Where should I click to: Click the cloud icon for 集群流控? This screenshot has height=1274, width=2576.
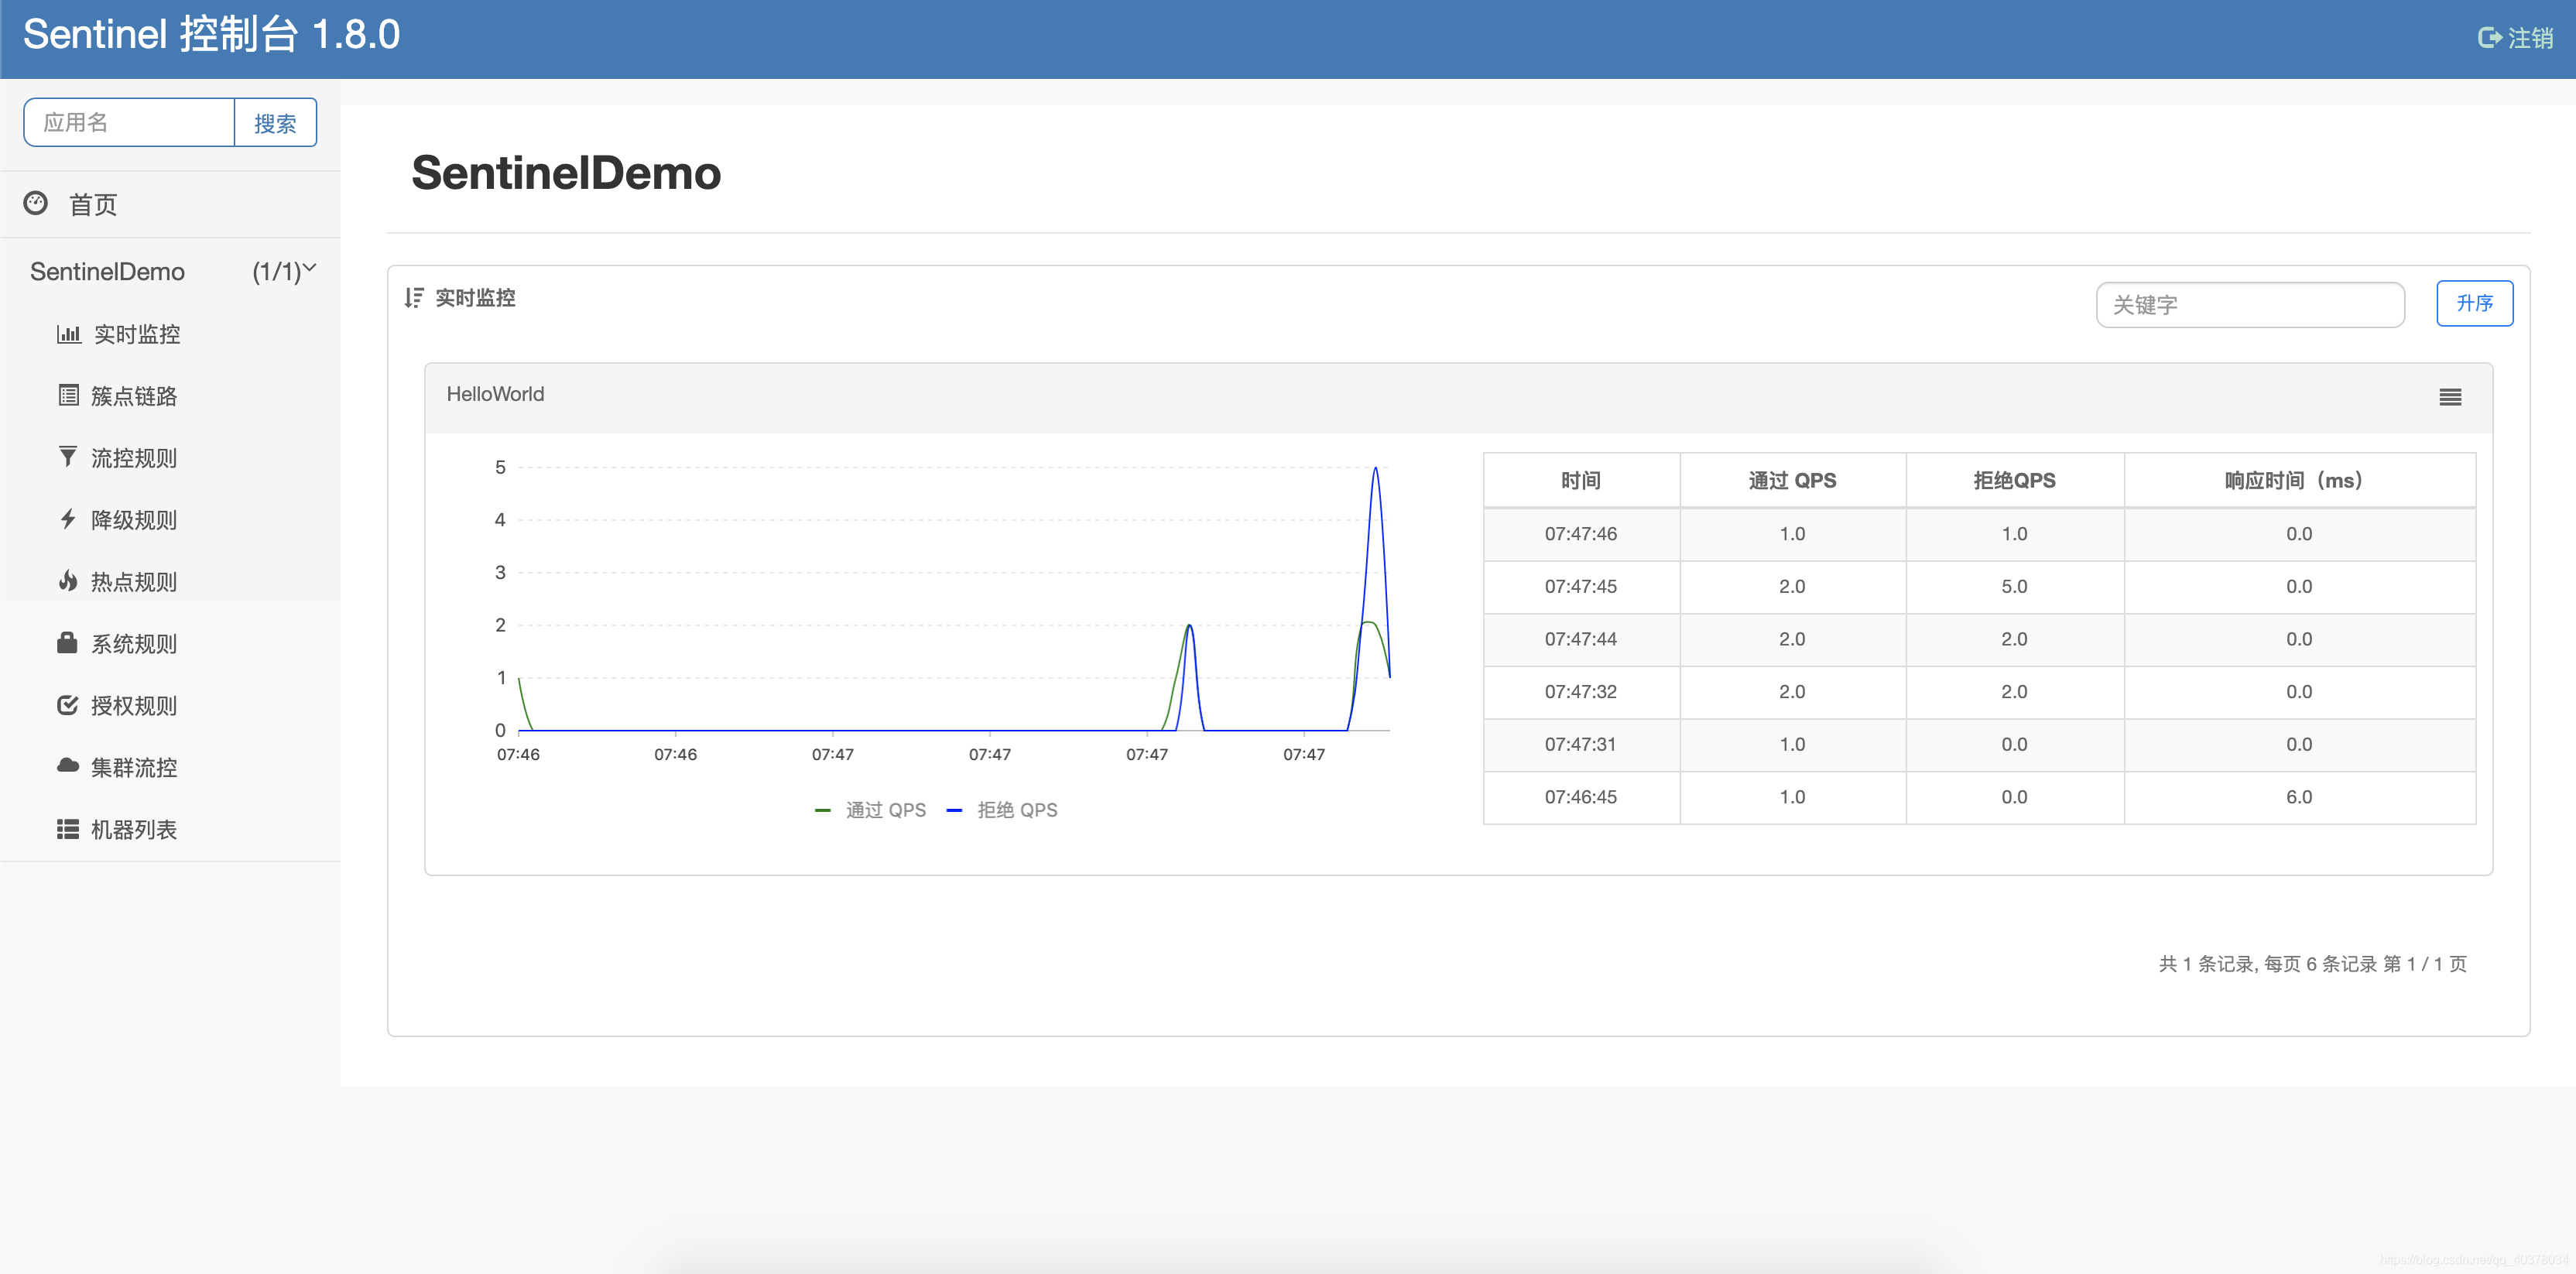click(x=67, y=766)
